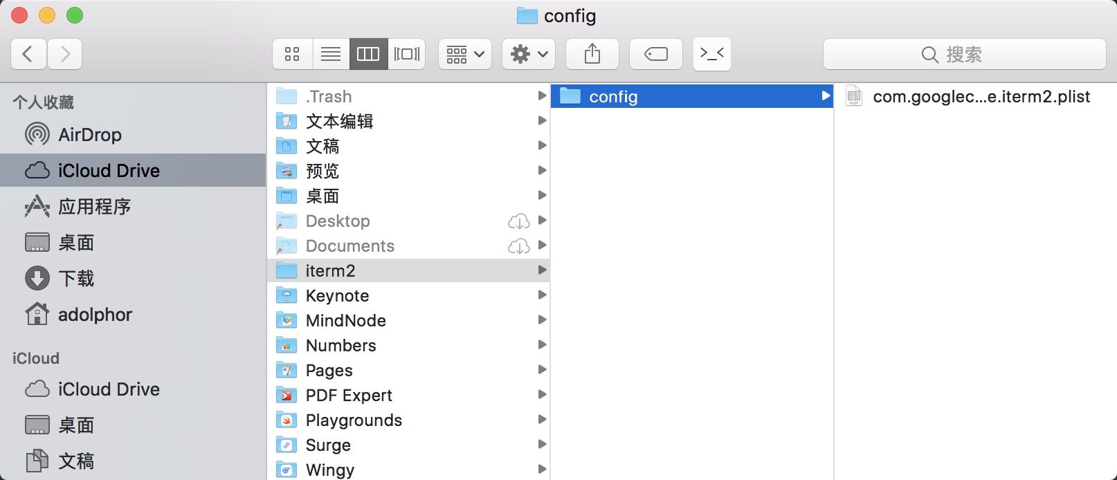Select the .Trash folder
The height and width of the screenshot is (480, 1117).
pos(408,96)
